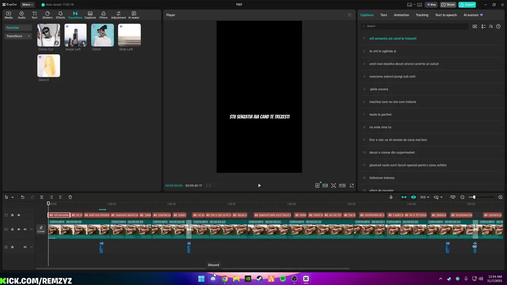
Task: Switch to the Captions media tab
Action: tap(90, 15)
